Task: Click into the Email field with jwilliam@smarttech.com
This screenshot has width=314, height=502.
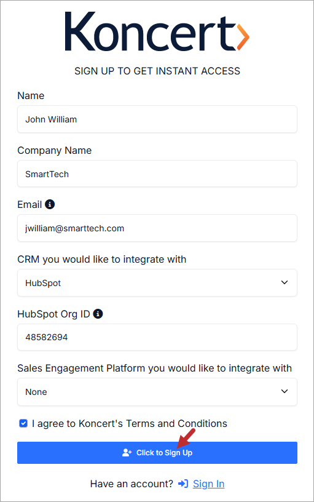Action: (157, 228)
